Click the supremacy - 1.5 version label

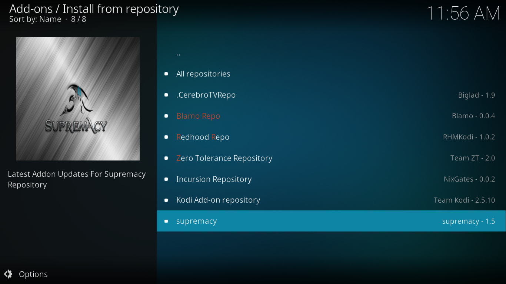469,221
